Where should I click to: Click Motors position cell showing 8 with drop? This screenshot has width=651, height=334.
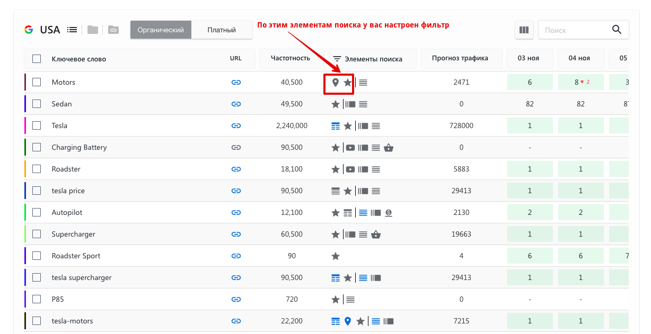click(x=581, y=82)
